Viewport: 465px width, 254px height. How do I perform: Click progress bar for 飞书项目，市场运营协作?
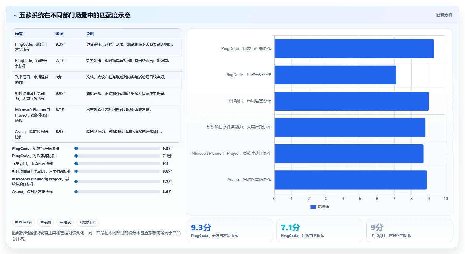coord(117,164)
